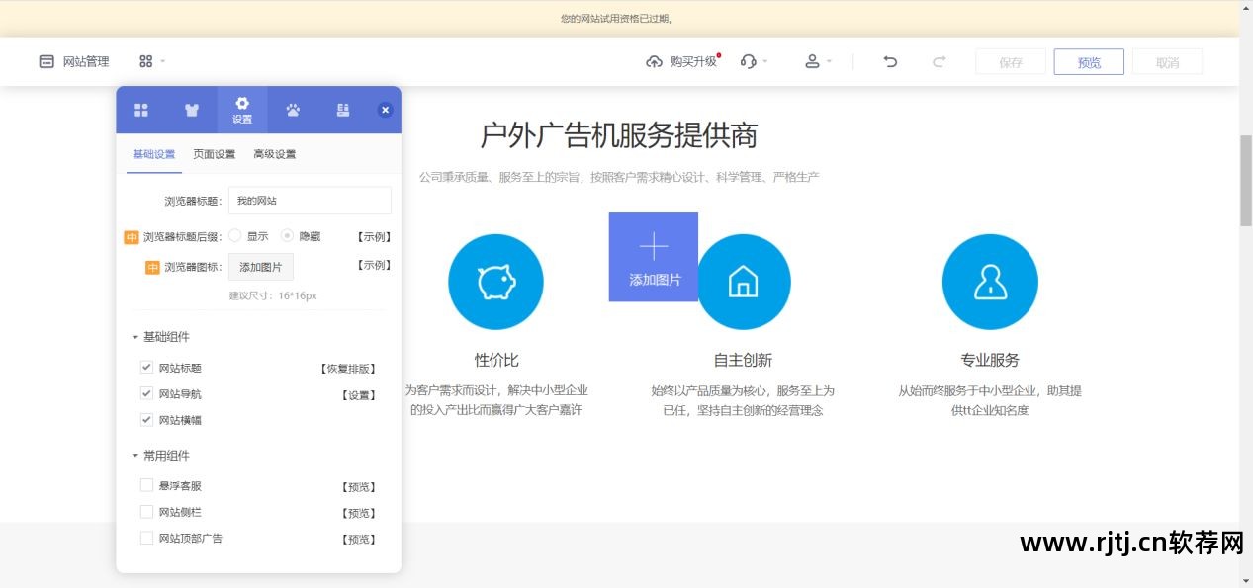Click the 浏览器标题 input field
Screen dimensions: 1253x588
coord(310,201)
